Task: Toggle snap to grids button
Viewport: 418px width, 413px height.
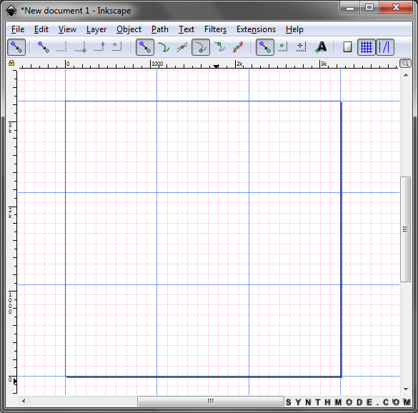Action: [367, 47]
